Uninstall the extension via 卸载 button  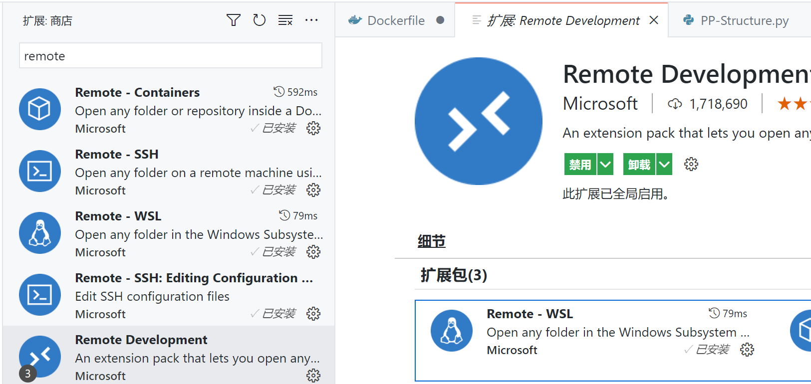[x=639, y=165]
